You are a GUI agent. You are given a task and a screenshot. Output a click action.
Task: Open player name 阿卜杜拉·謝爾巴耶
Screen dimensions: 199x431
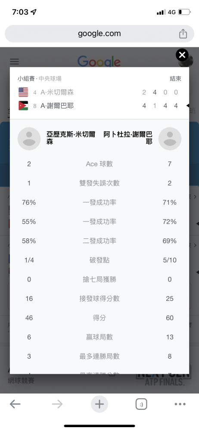128,138
